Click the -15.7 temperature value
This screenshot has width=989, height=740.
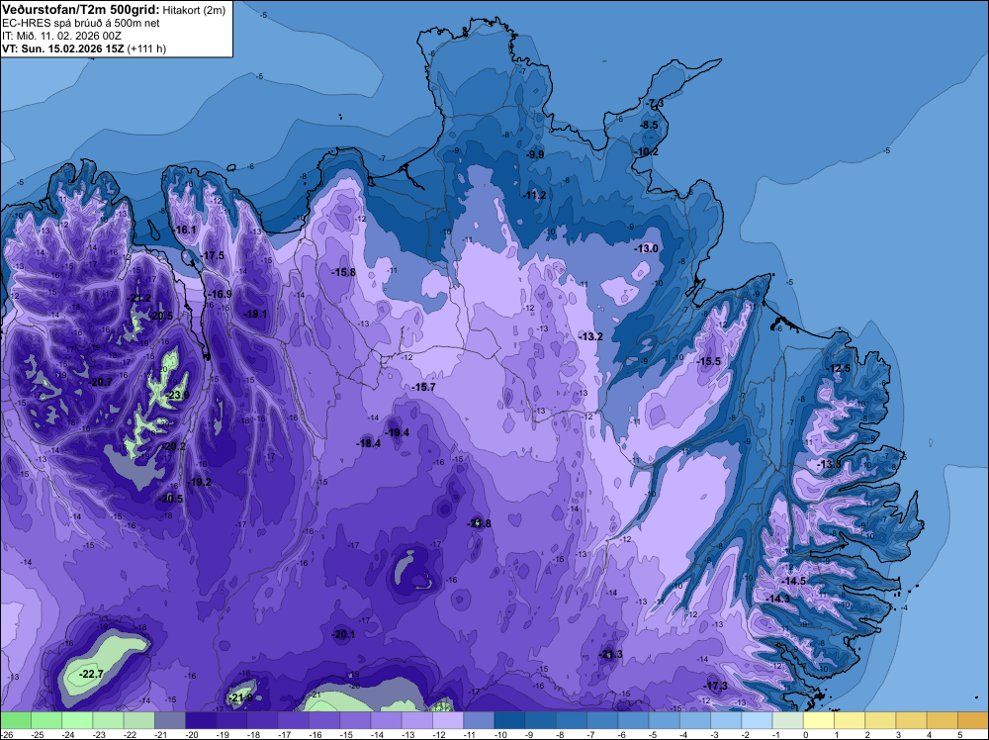(423, 388)
